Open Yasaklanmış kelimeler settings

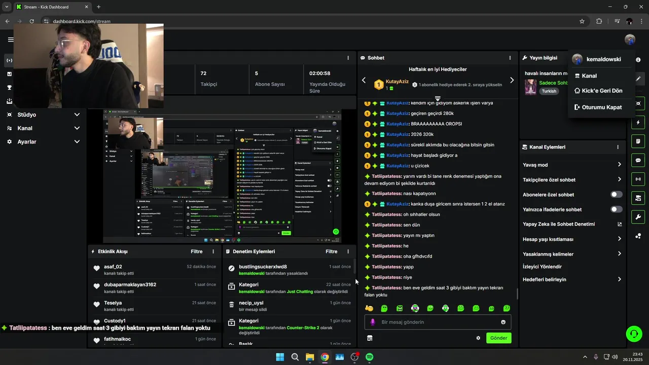point(572,254)
